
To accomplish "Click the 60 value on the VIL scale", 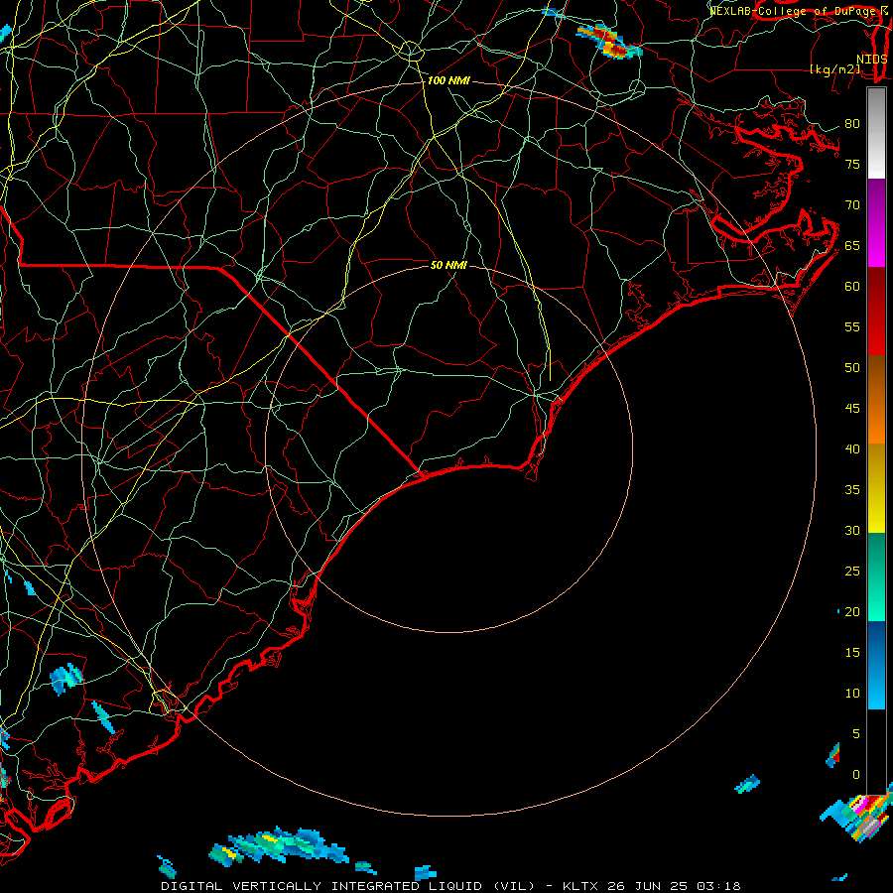I will click(852, 287).
